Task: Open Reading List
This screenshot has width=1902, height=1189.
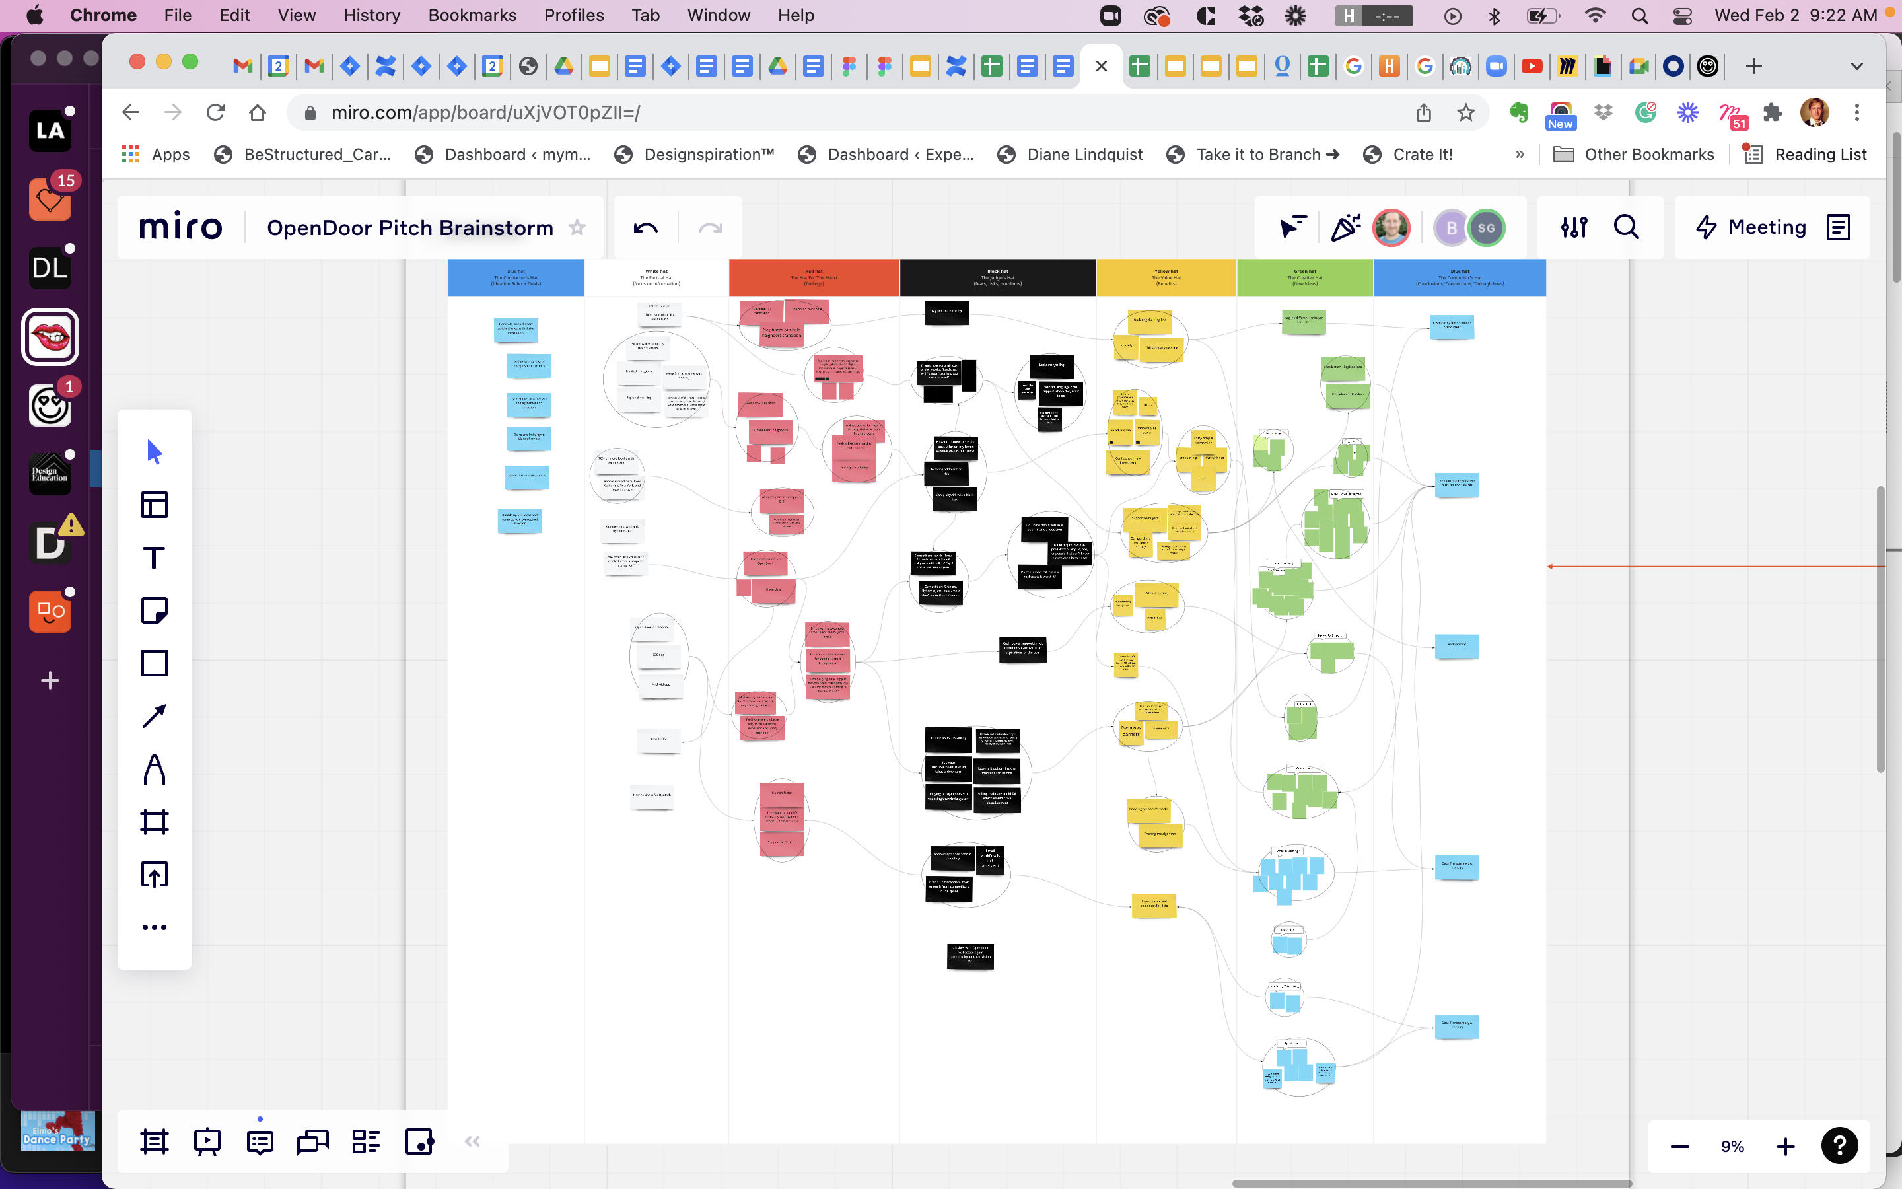Action: (x=1806, y=154)
